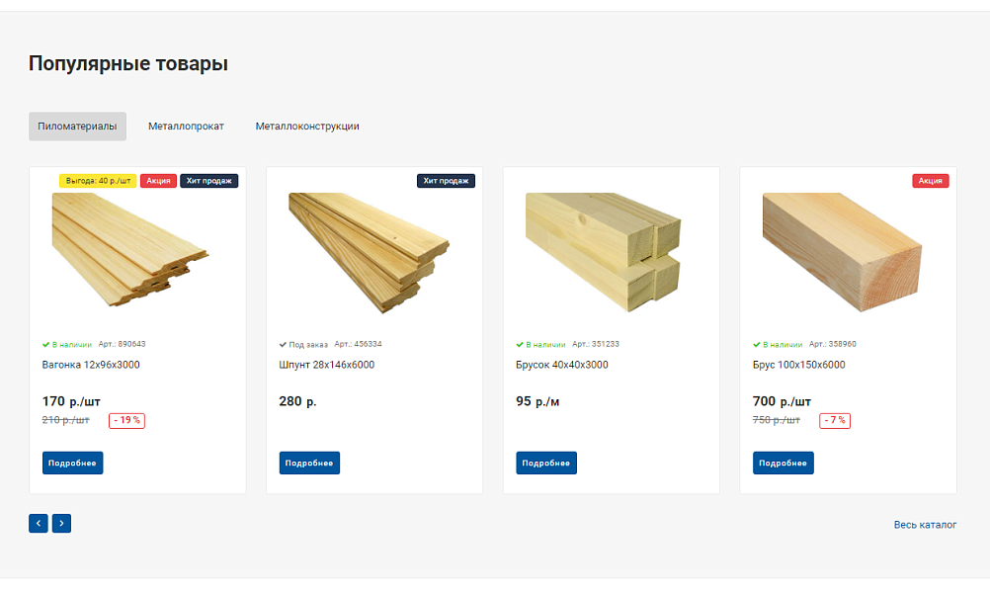
Task: Open the Шпунт 28x146x6000 title link
Action: pyautogui.click(x=326, y=365)
